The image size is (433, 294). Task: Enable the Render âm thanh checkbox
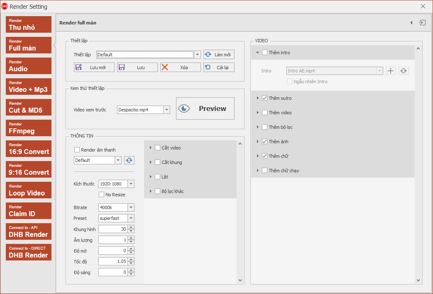[x=77, y=150]
